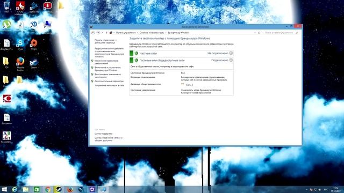Screen dimensions: 344x193
Task: Focus the Control Panel search field
Action: click(281, 33)
